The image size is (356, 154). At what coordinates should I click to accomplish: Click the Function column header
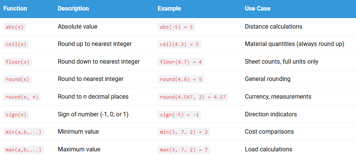click(x=15, y=9)
